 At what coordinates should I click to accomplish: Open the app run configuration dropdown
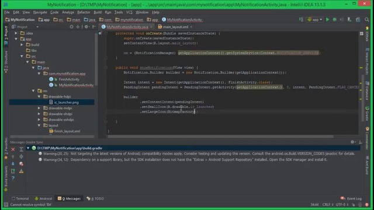315,20
